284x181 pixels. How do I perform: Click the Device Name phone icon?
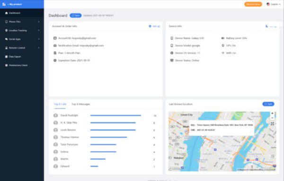pos(172,38)
